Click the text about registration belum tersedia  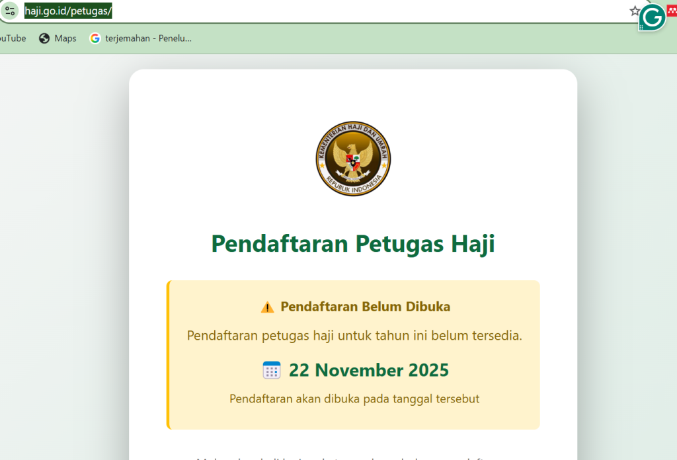point(354,336)
